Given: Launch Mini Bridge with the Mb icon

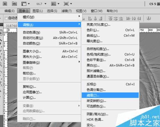Looking at the screenshot, I should pyautogui.click(x=14, y=4).
